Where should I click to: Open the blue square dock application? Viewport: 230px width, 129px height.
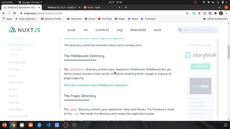[57, 125]
